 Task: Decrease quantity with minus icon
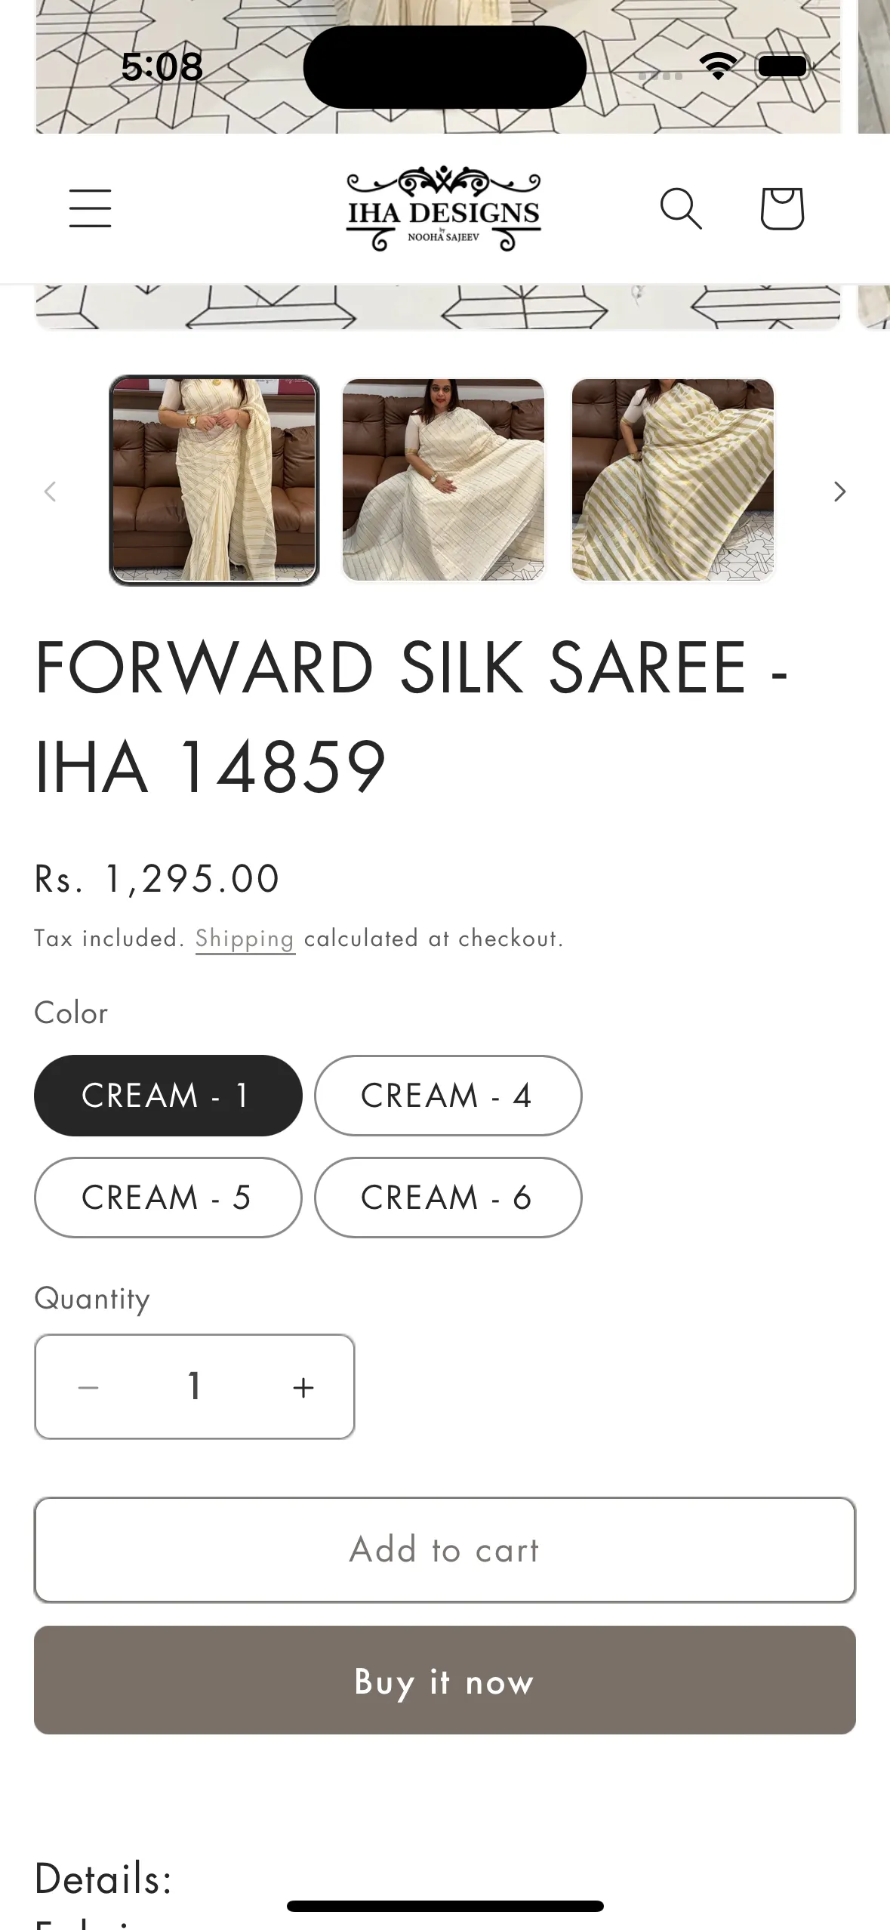[88, 1387]
